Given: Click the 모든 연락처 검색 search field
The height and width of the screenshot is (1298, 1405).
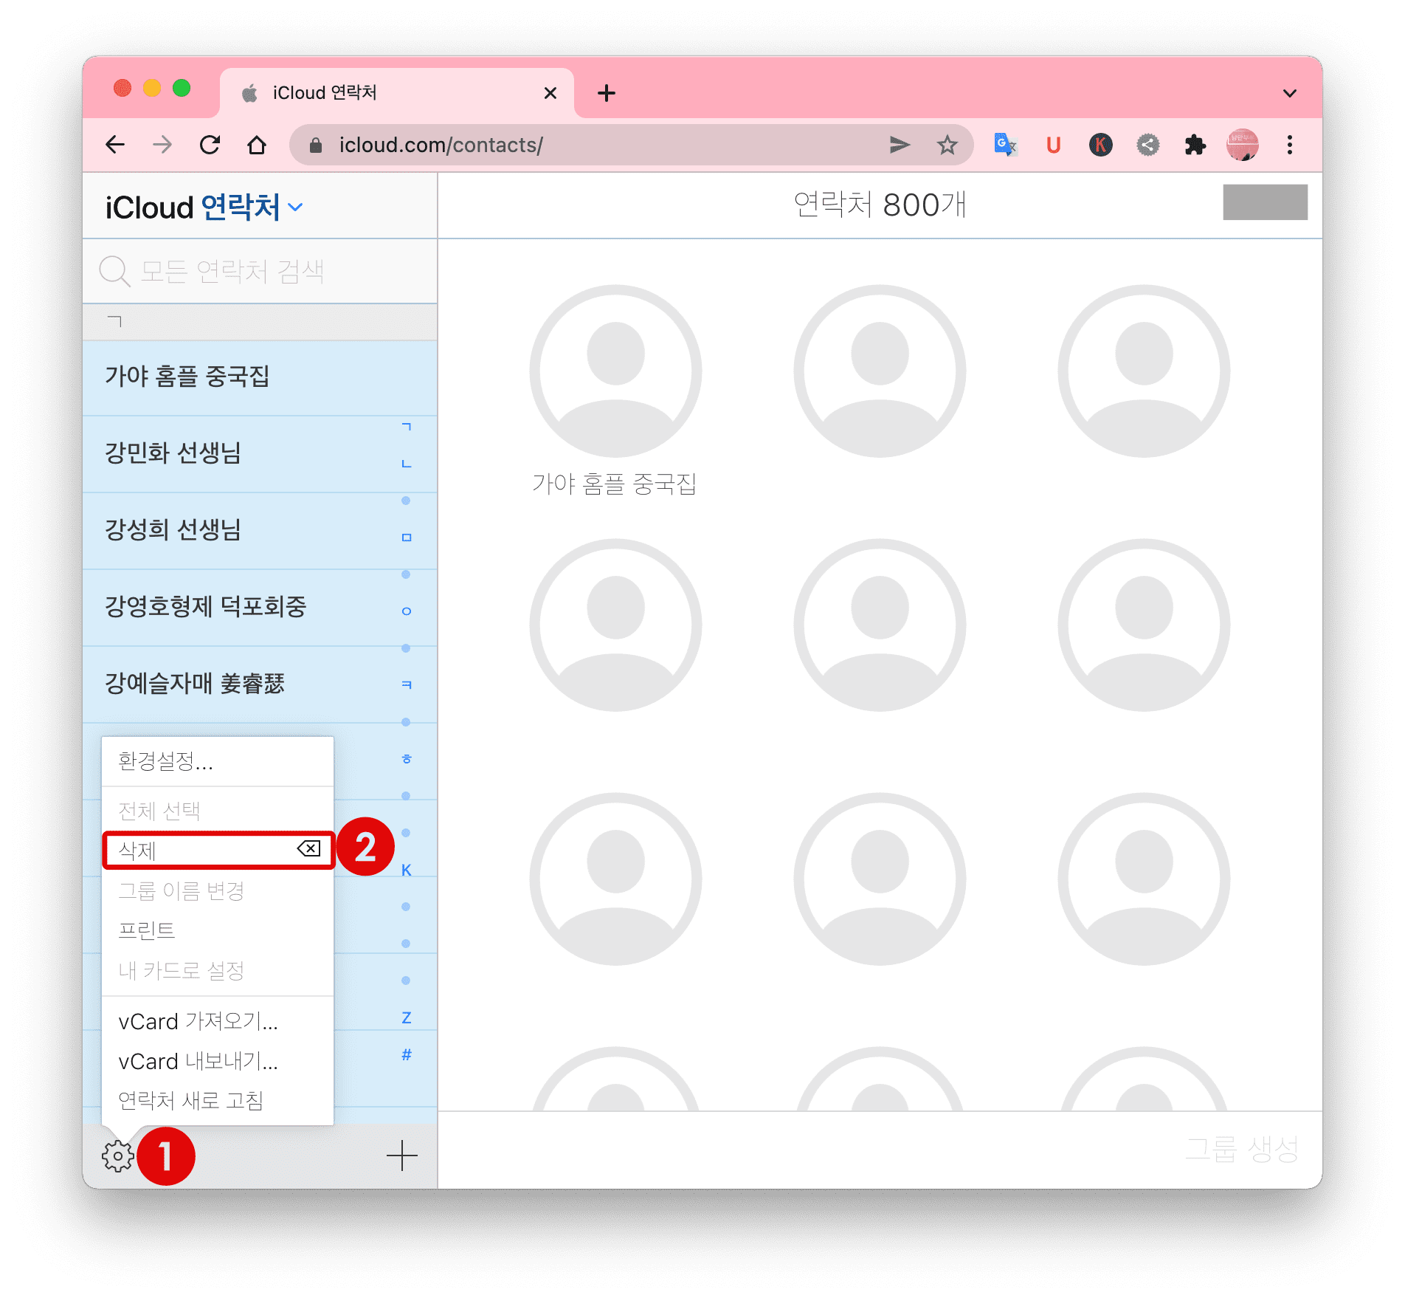Looking at the screenshot, I should (260, 271).
